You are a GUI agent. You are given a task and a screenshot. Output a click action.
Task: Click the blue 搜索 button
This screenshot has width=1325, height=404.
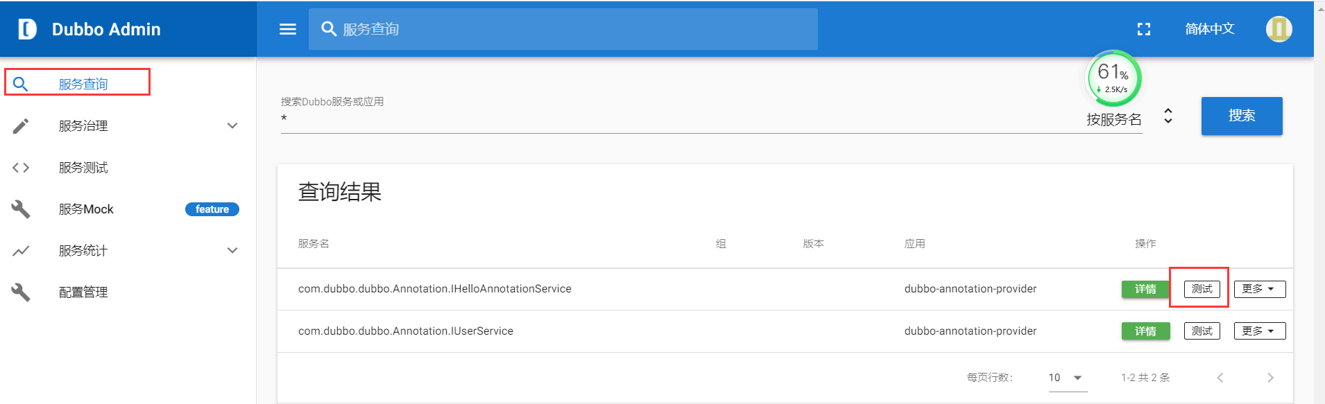[x=1242, y=116]
